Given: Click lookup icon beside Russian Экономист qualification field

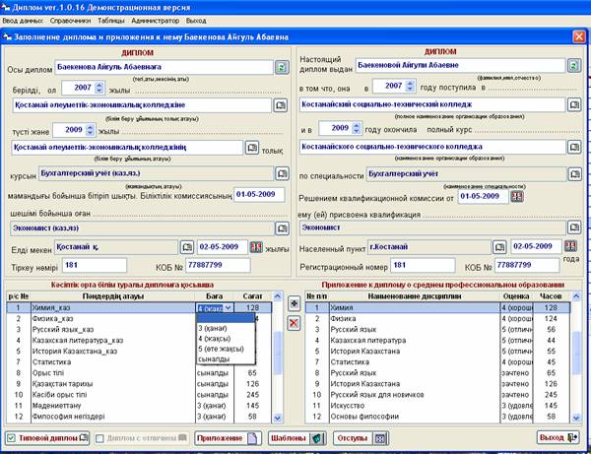Looking at the screenshot, I should coord(575,226).
